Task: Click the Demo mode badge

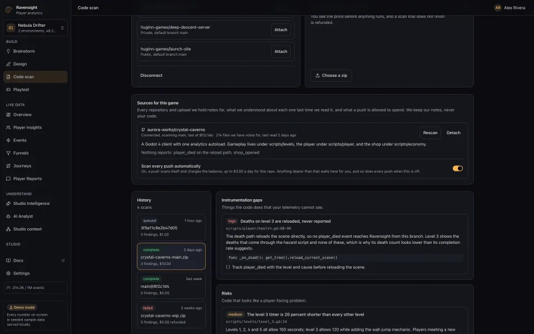Action: pyautogui.click(x=22, y=307)
